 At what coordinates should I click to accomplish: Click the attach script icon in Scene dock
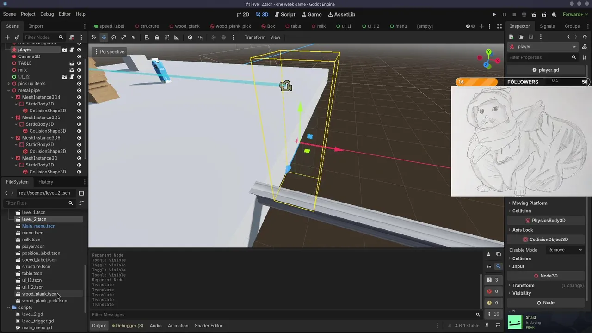pyautogui.click(x=72, y=37)
